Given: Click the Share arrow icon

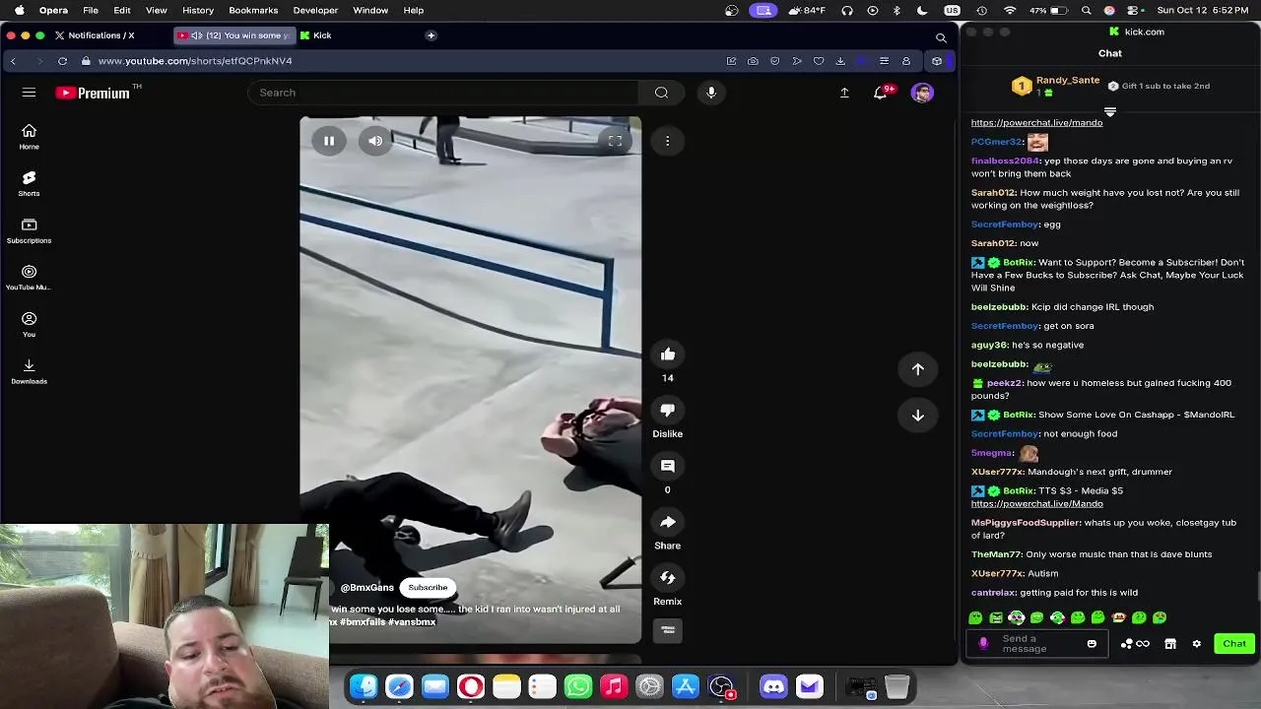Looking at the screenshot, I should (668, 522).
